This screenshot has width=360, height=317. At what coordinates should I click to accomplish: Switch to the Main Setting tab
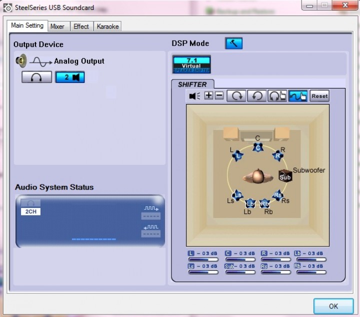click(27, 25)
